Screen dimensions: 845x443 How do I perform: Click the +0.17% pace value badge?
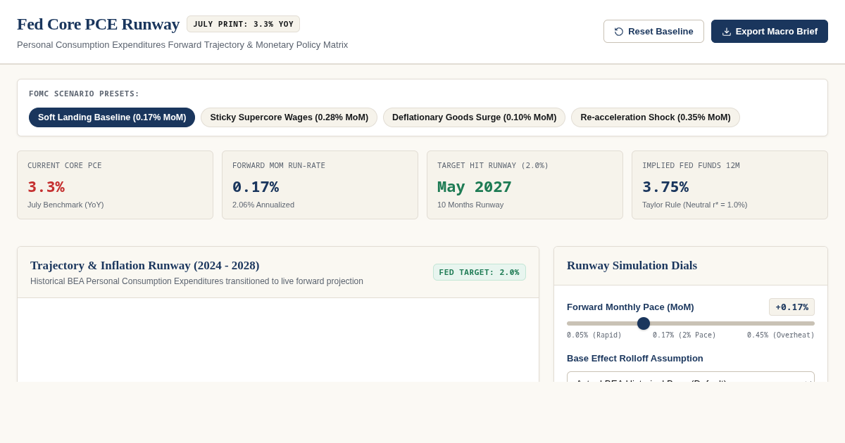(x=791, y=307)
